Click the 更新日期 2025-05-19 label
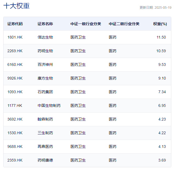The image size is (174, 170). (x=155, y=8)
